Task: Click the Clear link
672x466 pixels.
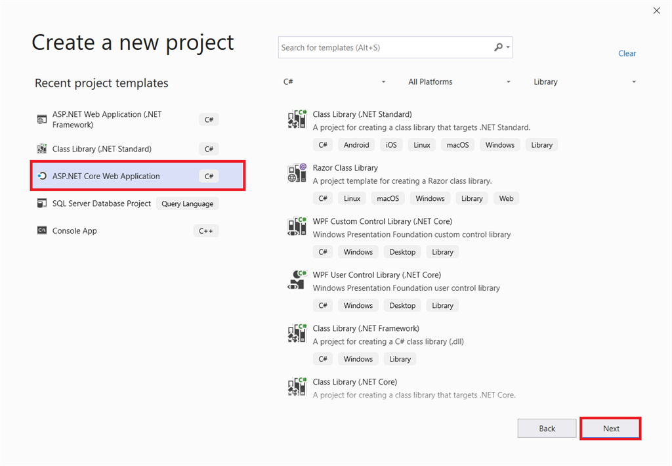Action: (x=627, y=53)
